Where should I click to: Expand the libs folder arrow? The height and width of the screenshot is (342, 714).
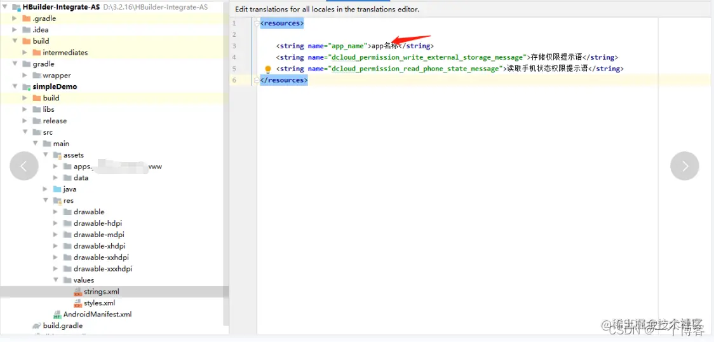tap(25, 109)
